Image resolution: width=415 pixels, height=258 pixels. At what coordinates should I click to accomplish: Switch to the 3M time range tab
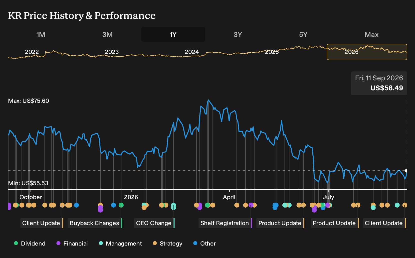107,35
